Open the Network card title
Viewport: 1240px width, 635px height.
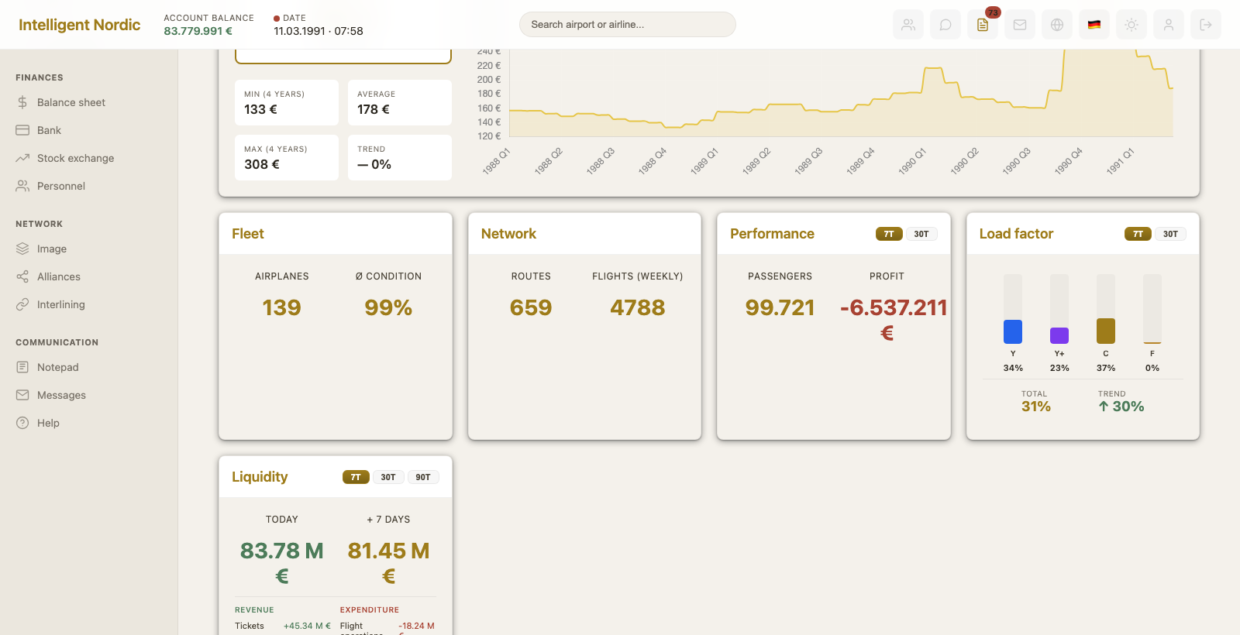tap(508, 234)
